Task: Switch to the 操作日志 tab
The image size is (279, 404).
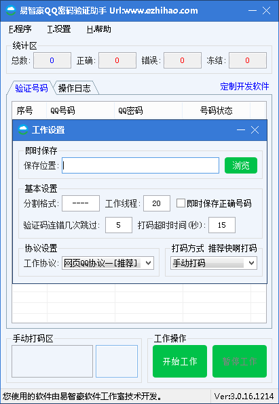Action: pos(75,88)
